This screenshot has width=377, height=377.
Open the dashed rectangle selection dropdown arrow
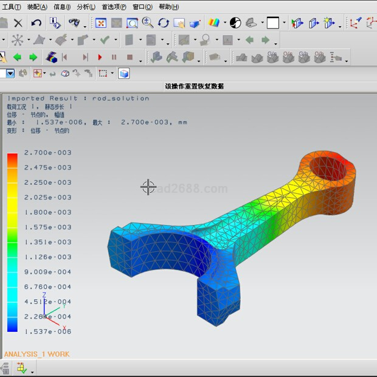click(x=112, y=74)
